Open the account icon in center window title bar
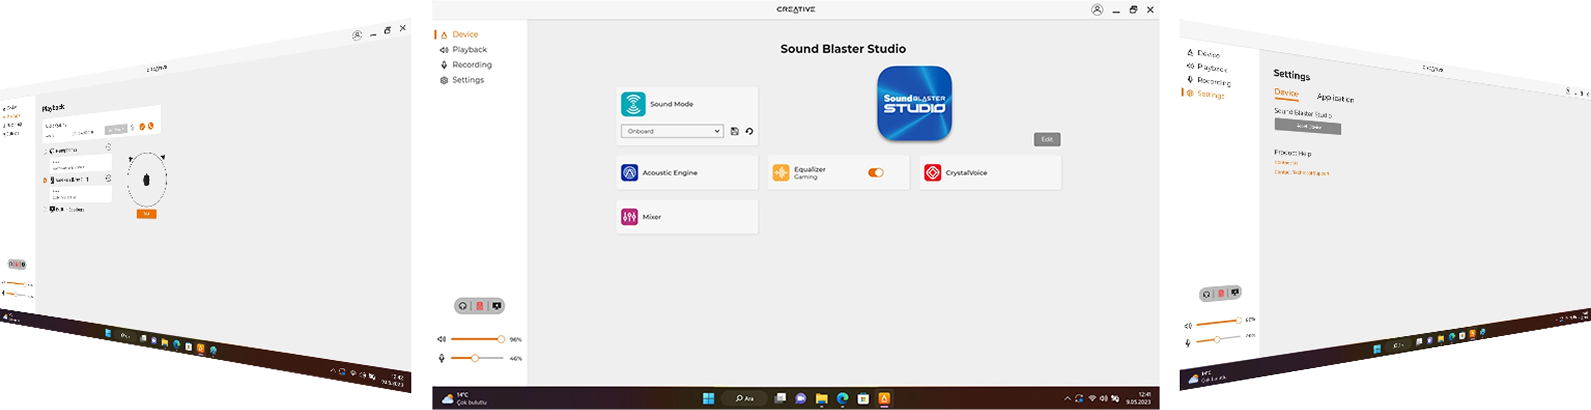The height and width of the screenshot is (410, 1591). coord(1097,10)
